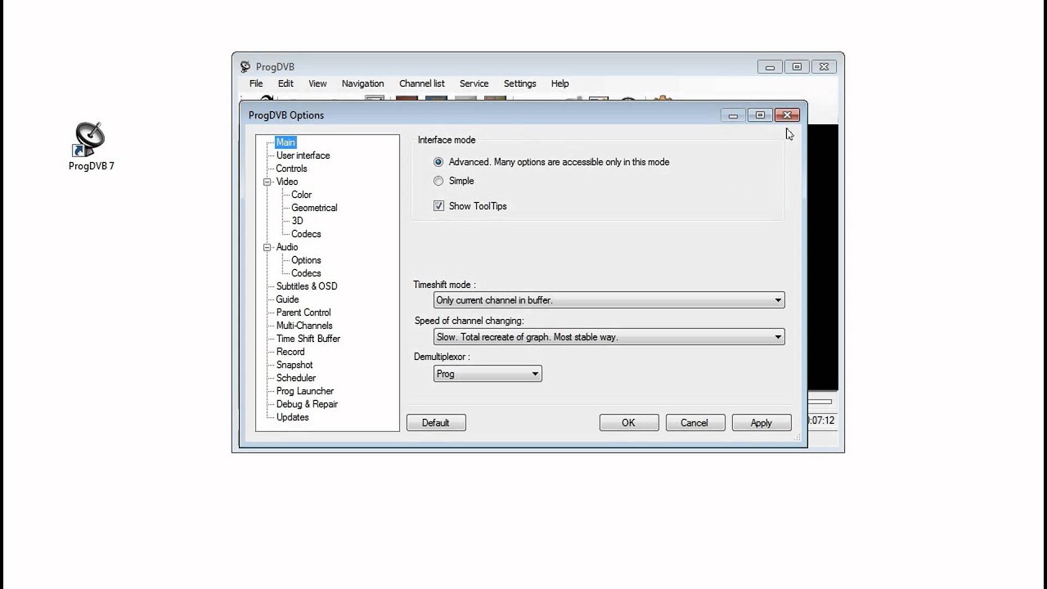Select Prog Launcher in the tree
1047x589 pixels.
pyautogui.click(x=305, y=391)
